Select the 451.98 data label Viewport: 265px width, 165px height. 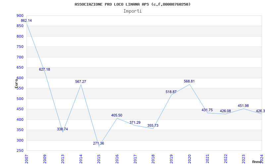pyautogui.click(x=243, y=106)
